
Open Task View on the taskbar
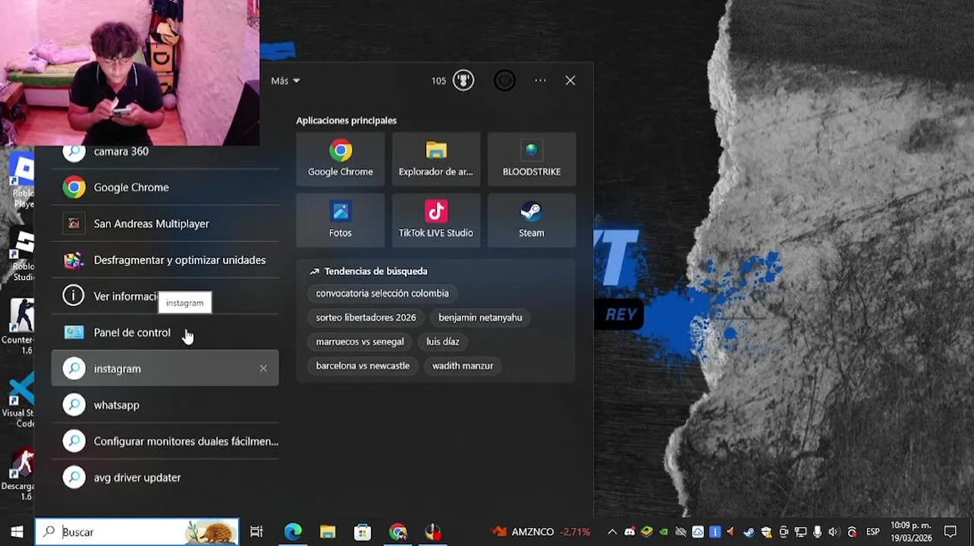[x=256, y=532]
